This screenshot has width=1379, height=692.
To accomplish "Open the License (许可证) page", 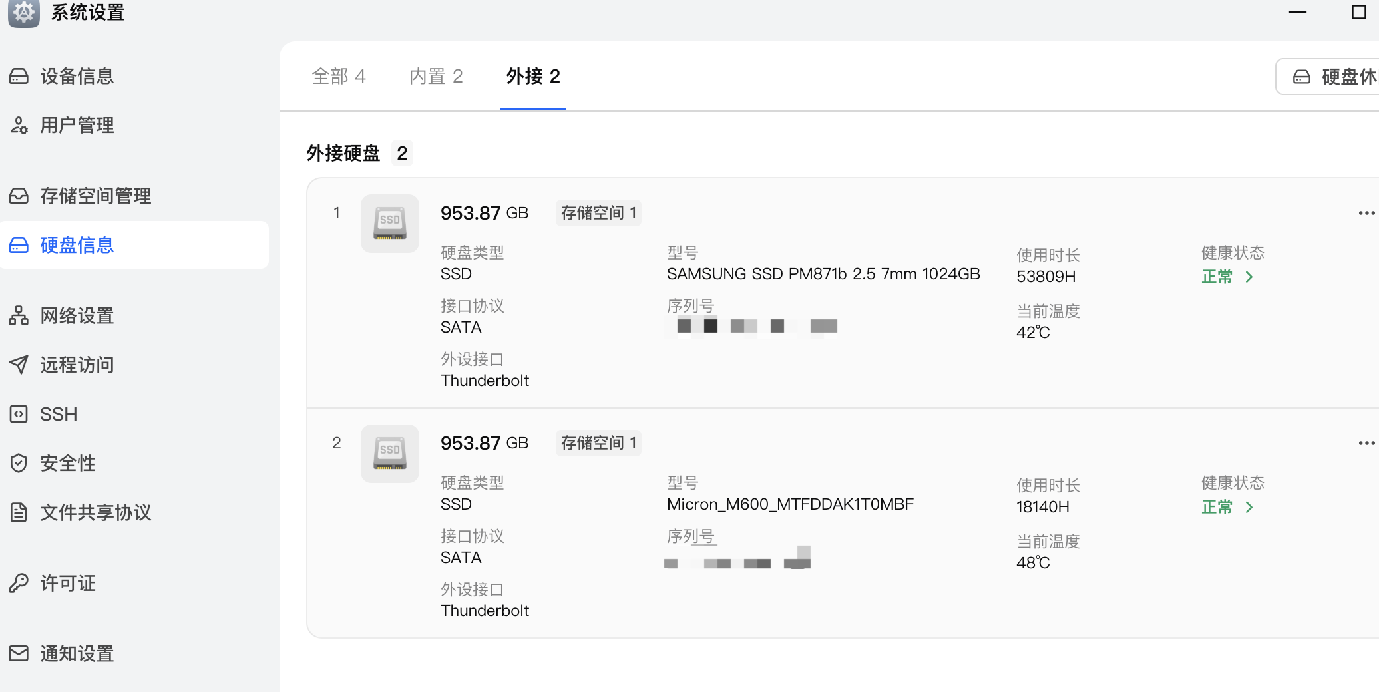I will 67,584.
